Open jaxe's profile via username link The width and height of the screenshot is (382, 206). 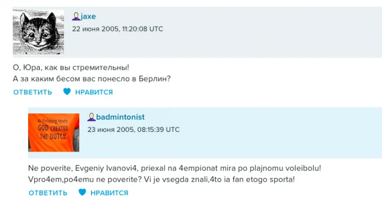point(88,16)
